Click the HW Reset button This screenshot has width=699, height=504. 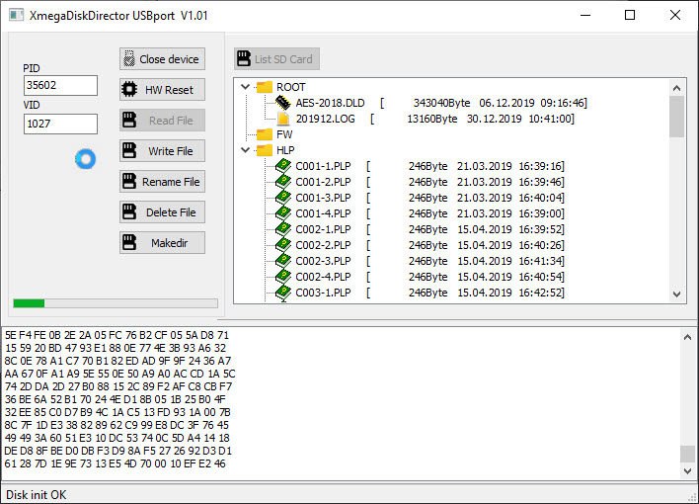tap(162, 90)
